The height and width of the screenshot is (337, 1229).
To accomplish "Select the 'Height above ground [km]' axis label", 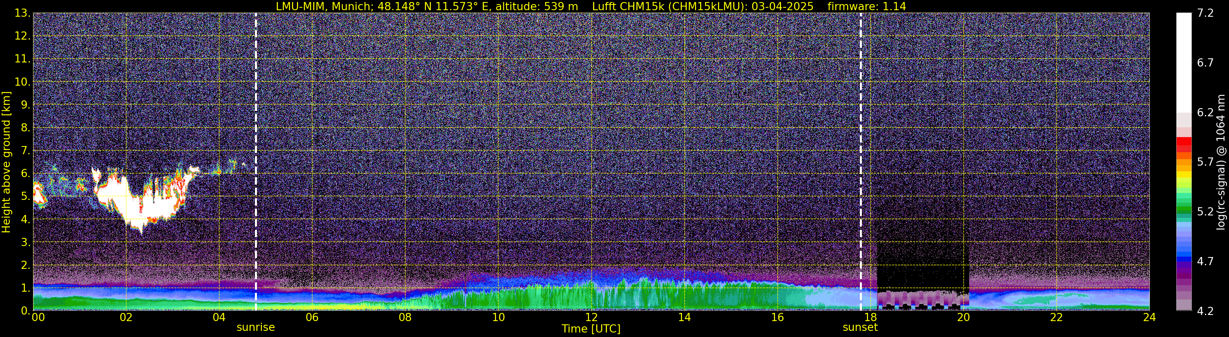I will (x=6, y=162).
